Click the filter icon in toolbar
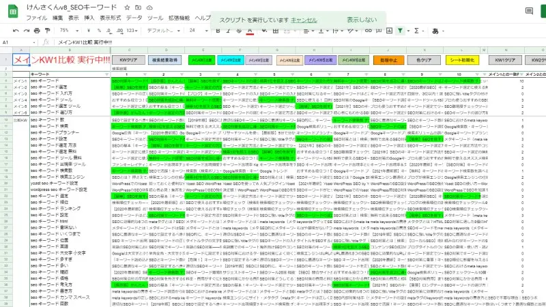This screenshot has width=546, height=307. click(x=400, y=31)
